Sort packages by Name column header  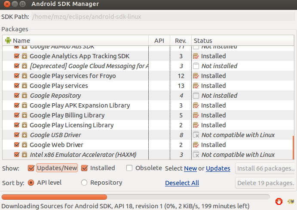tap(76, 40)
